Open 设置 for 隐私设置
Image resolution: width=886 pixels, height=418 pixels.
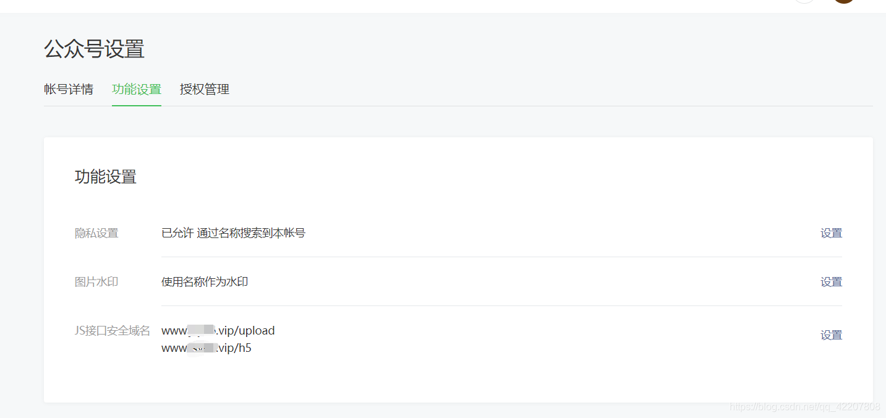831,232
